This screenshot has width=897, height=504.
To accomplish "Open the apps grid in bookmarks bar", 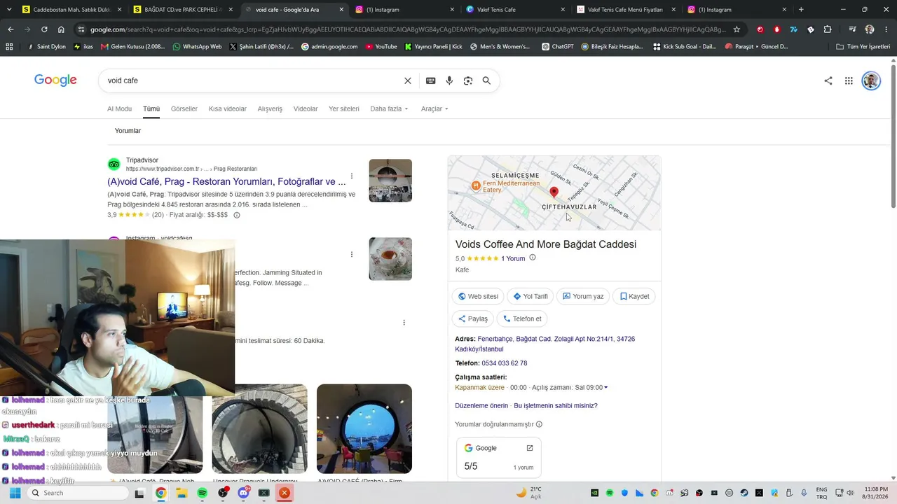I will pos(9,47).
